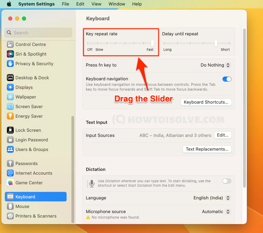The image size is (263, 233).
Task: Click the Delay until repeat slider
Action: (197, 43)
